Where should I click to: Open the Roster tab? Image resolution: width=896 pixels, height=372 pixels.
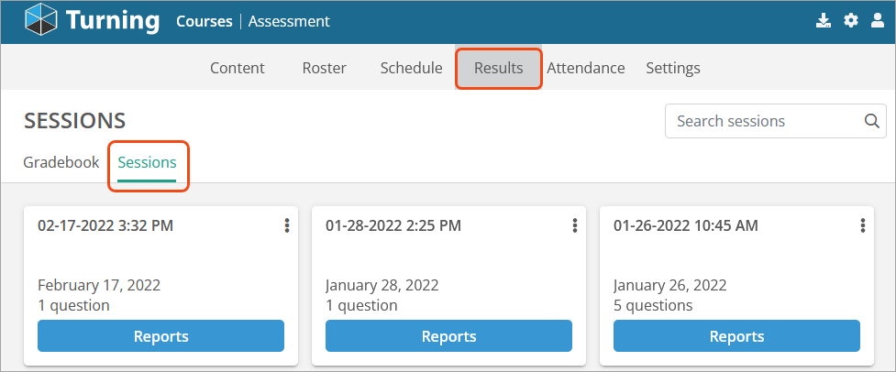(324, 68)
